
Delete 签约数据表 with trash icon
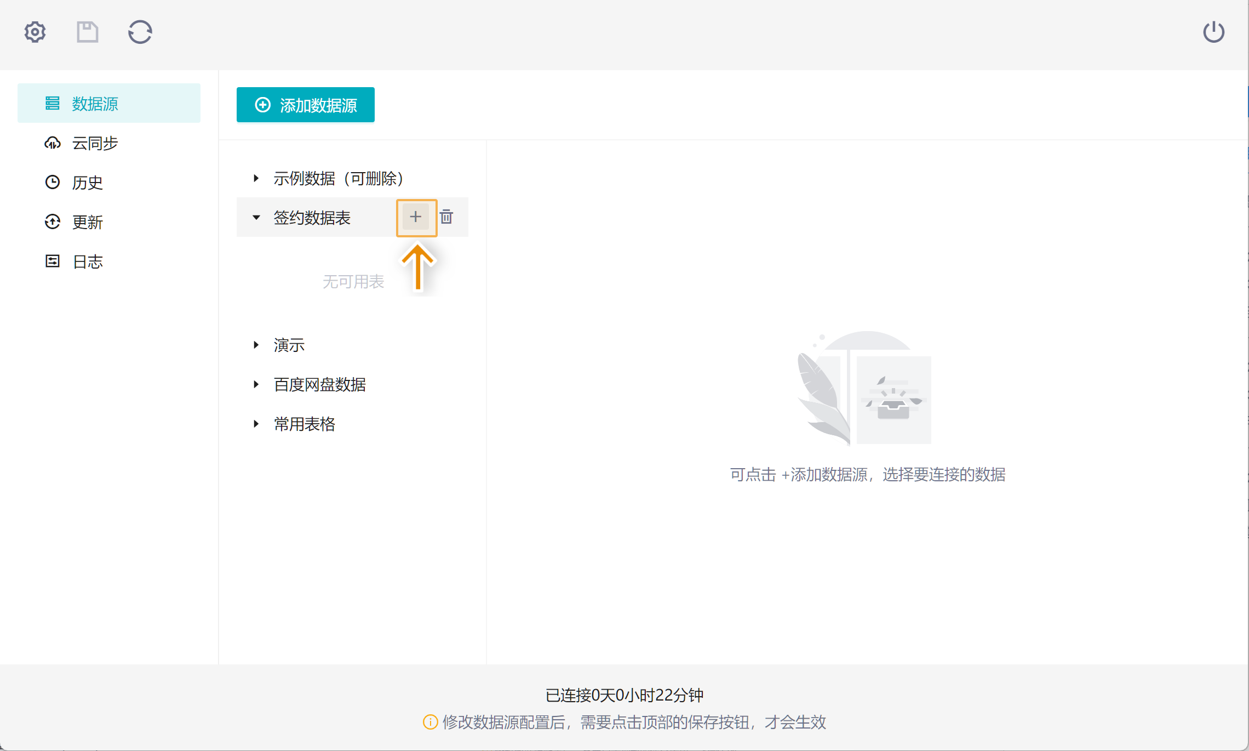[x=446, y=217]
